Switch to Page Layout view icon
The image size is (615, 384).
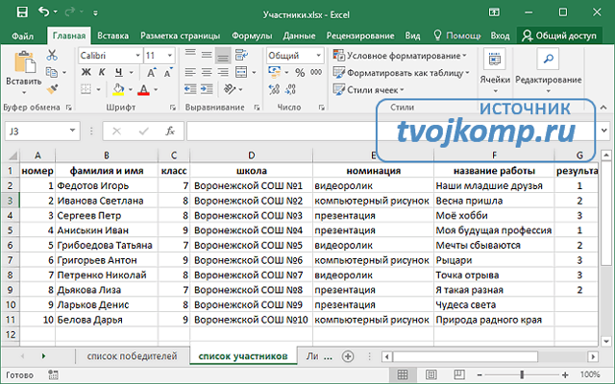[x=430, y=374]
